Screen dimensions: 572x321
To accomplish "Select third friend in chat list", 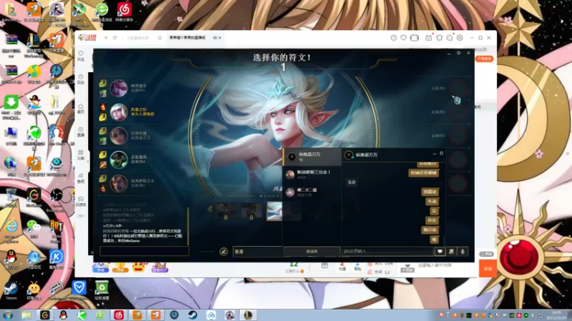I will coord(312,192).
